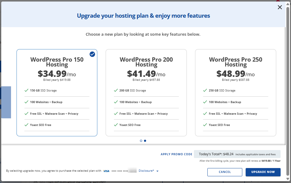Click the vertical scrollbar on the right edge
291x183 pixels.
pos(288,91)
